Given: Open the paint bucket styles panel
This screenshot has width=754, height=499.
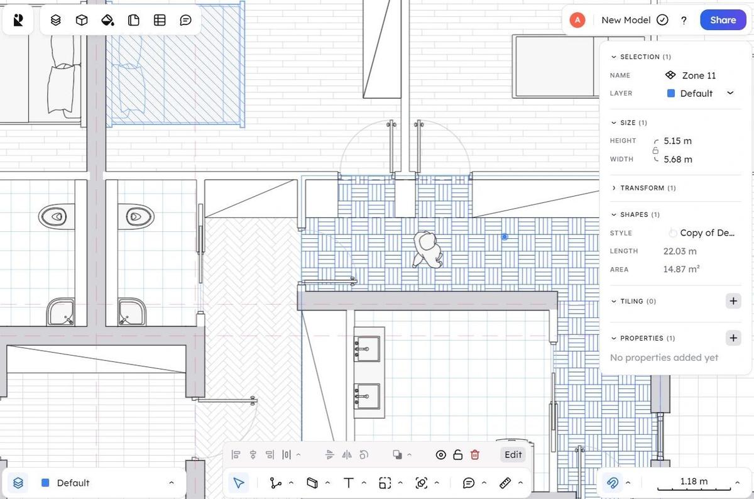Looking at the screenshot, I should [x=107, y=20].
